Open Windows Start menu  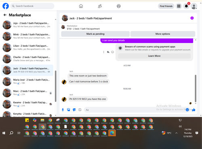click(4, 133)
